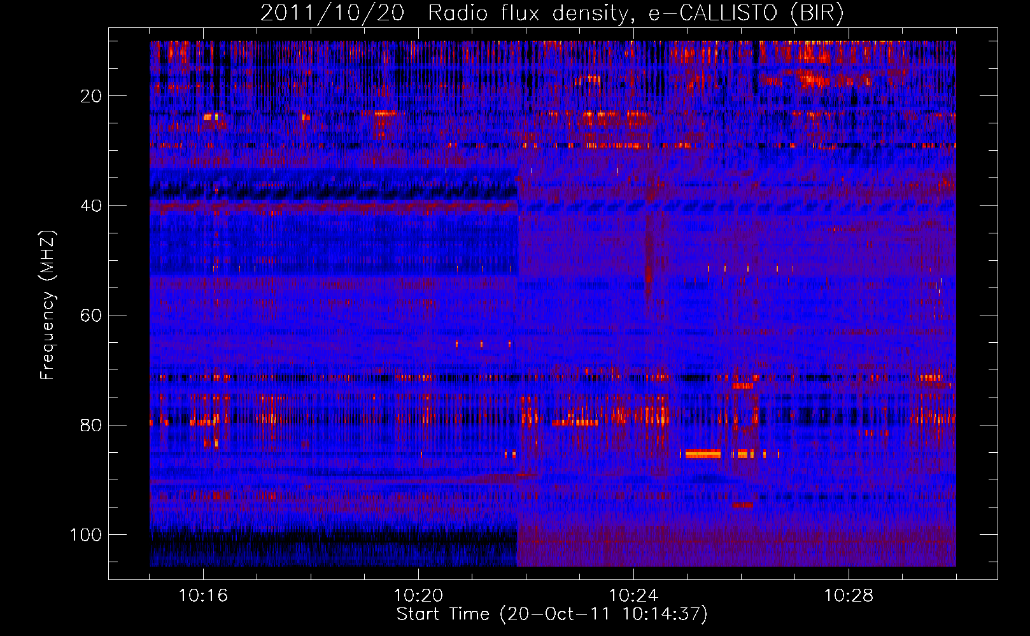Click the 60 frequency tick label
The image size is (1030, 636).
click(91, 316)
